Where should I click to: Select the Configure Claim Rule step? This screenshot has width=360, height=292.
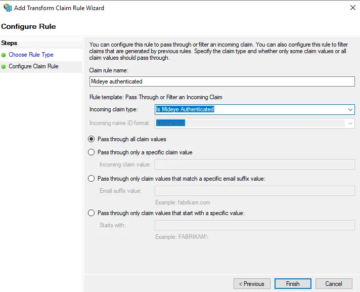pos(33,66)
